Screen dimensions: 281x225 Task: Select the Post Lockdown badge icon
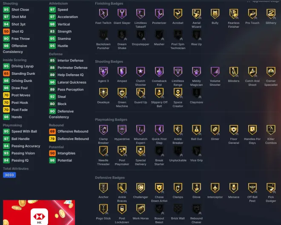(122, 209)
